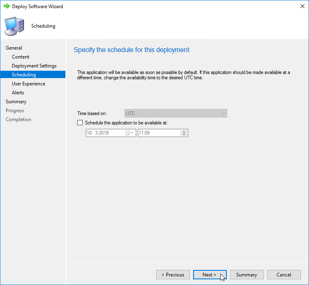The width and height of the screenshot is (309, 285).
Task: Cancel the Deploy Software Wizard
Action: pos(284,275)
